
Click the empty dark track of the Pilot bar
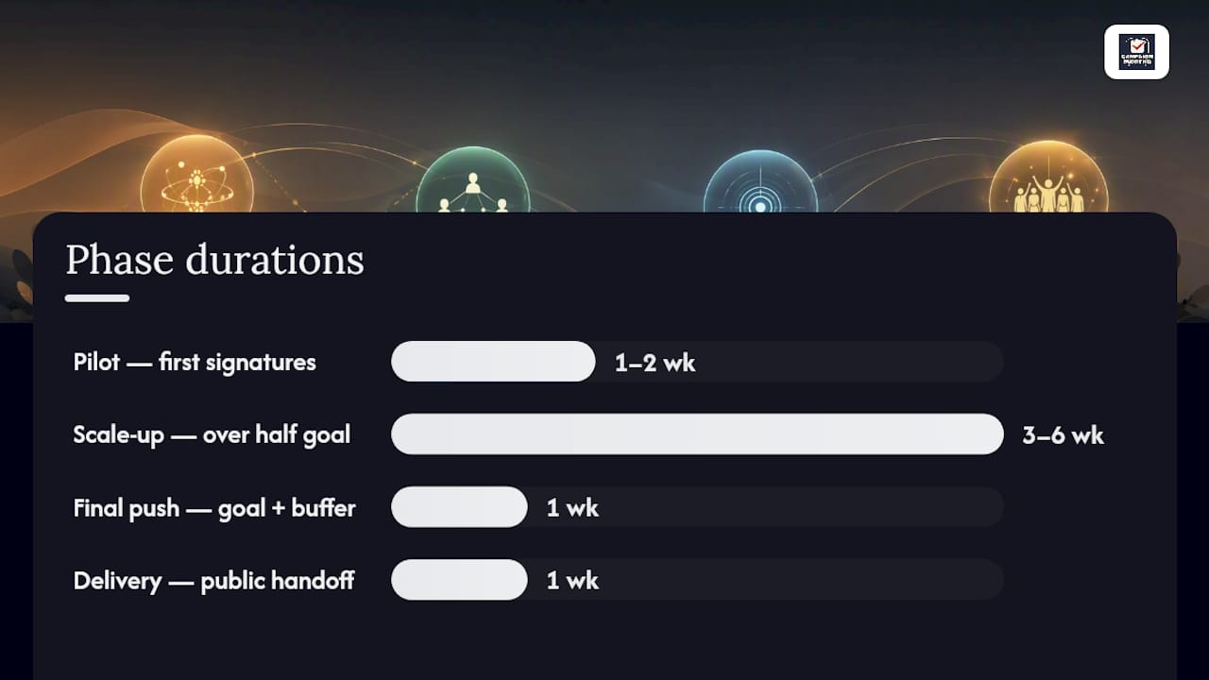[850, 362]
